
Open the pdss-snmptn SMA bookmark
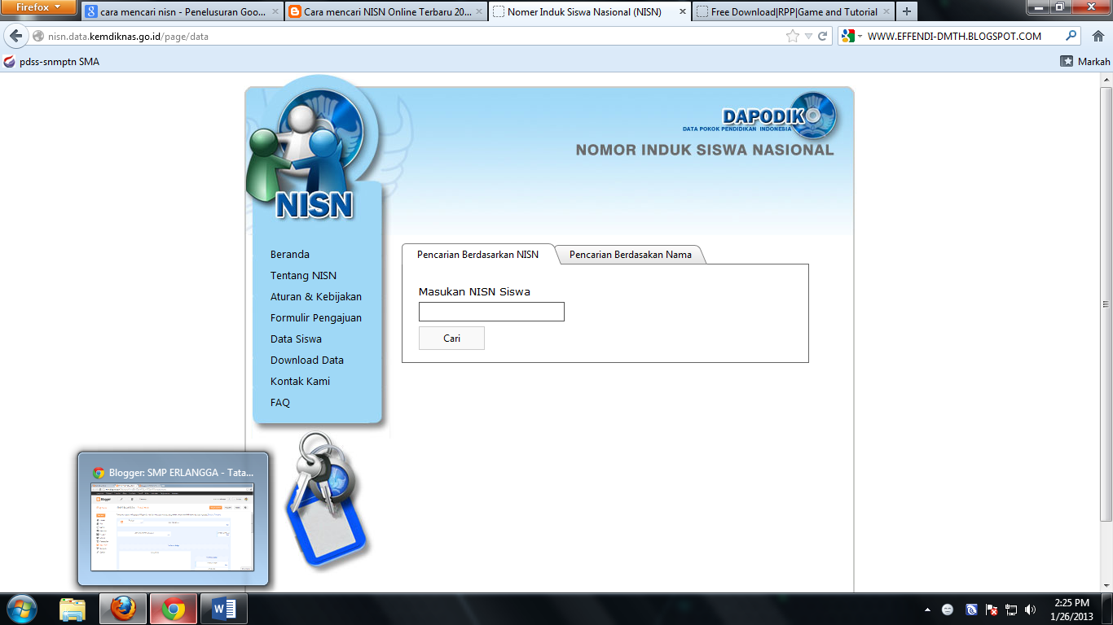pos(51,61)
